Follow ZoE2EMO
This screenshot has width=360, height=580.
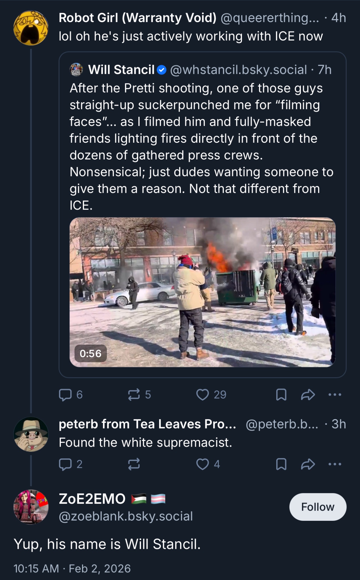pos(318,507)
